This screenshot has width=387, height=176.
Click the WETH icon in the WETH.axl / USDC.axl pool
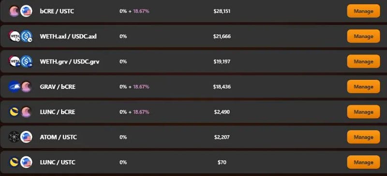click(15, 37)
